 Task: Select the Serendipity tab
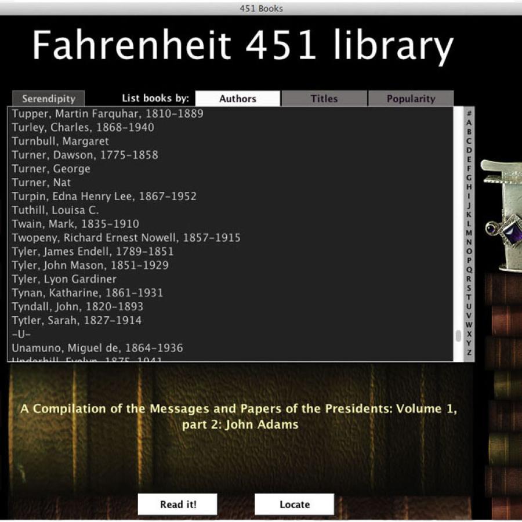coord(49,99)
